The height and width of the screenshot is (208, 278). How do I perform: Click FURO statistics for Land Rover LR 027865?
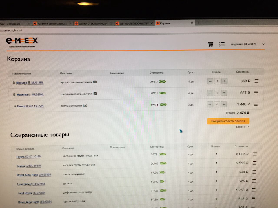[158, 181]
